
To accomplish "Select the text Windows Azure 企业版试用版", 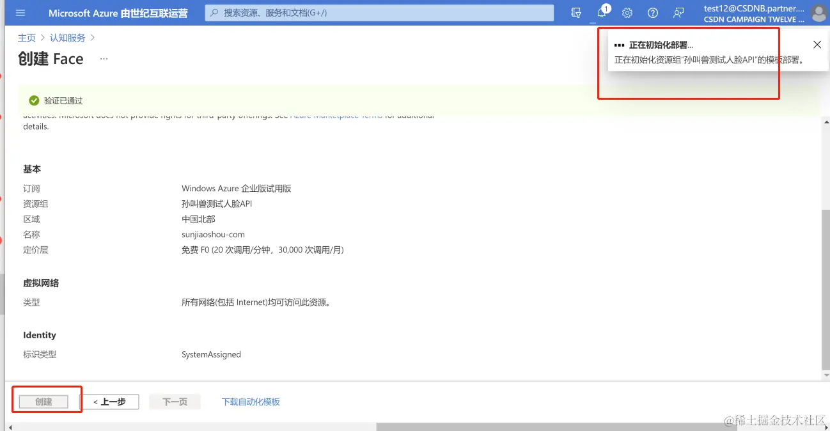I will [x=237, y=189].
